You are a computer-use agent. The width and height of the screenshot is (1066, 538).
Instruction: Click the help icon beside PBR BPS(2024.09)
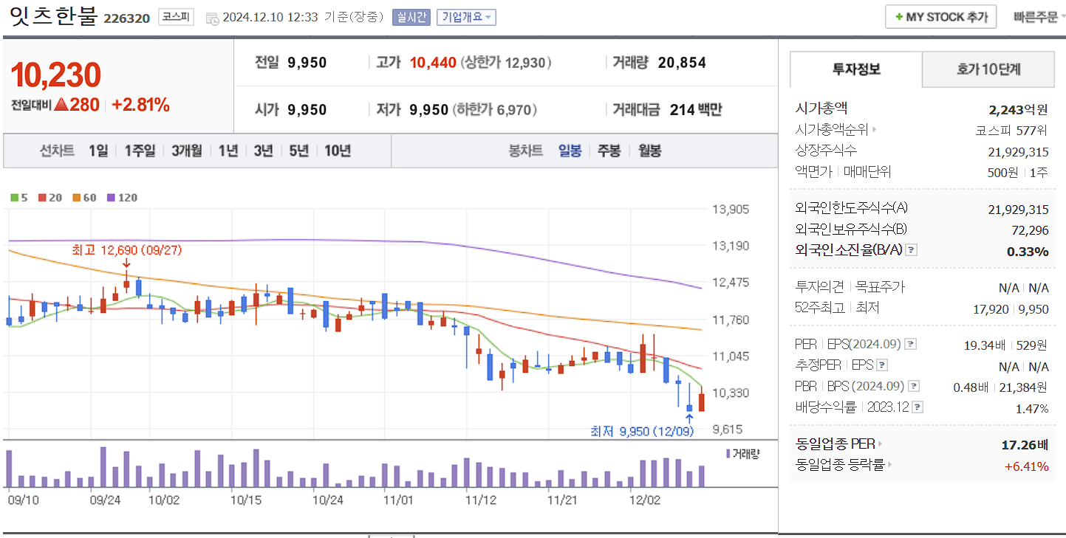point(913,385)
